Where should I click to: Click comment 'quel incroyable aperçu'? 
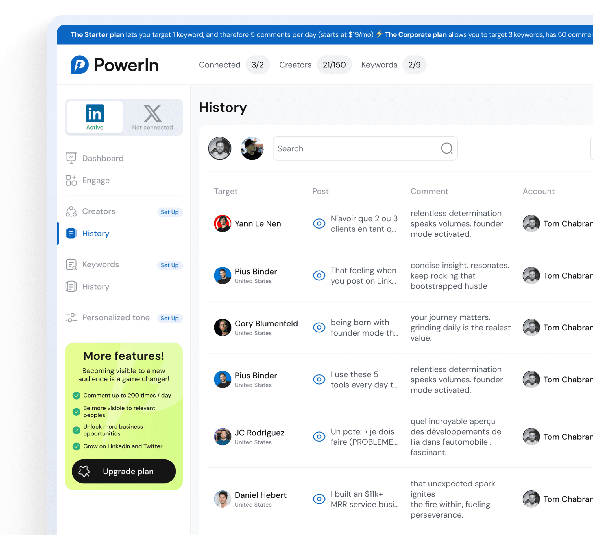tap(456, 437)
